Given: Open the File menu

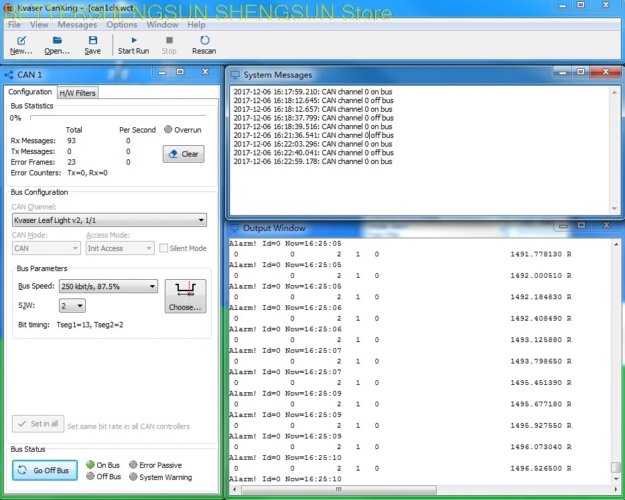Looking at the screenshot, I should 14,25.
